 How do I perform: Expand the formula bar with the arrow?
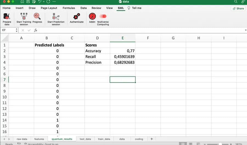(245, 30)
